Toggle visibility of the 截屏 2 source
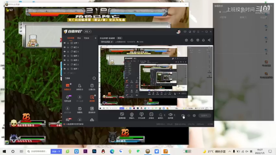This screenshot has width=276, height=155. click(65, 60)
